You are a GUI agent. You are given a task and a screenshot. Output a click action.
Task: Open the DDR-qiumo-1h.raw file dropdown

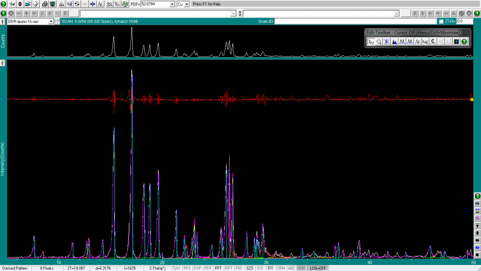(51, 22)
